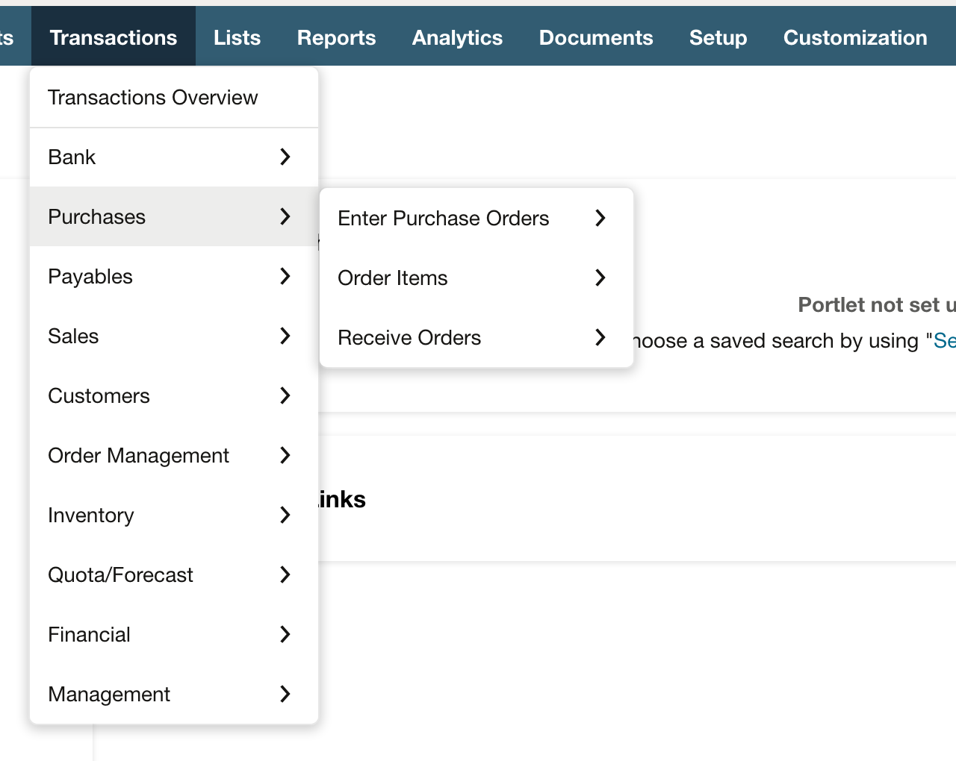956x761 pixels.
Task: Open the Setup menu
Action: [x=718, y=37]
